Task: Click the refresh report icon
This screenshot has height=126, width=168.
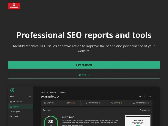Action: click(x=145, y=96)
